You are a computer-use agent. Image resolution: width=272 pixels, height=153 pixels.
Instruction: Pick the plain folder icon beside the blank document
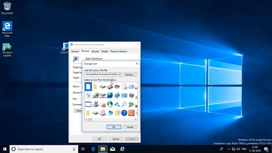95,86
